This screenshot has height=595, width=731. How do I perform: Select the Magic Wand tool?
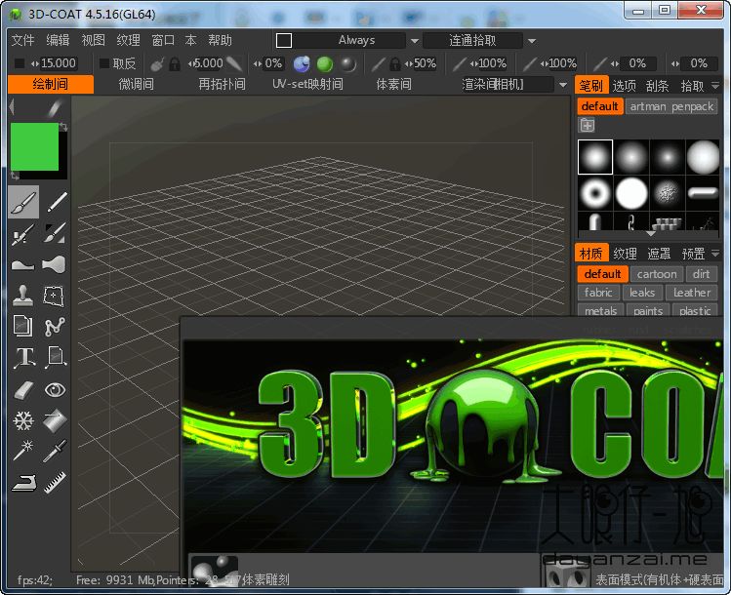click(23, 451)
